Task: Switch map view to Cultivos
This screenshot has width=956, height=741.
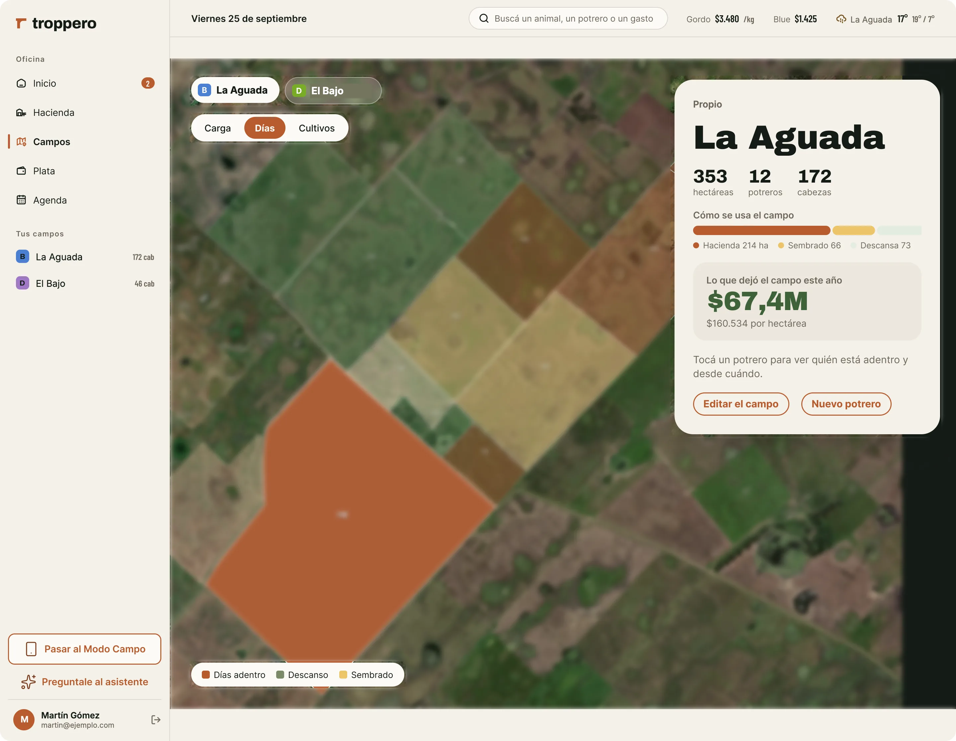Action: tap(316, 128)
